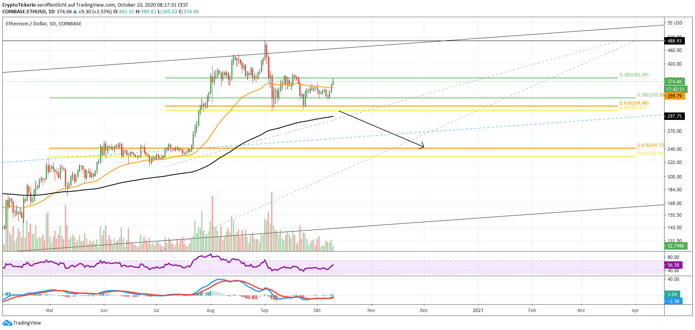Select the Ethereum / Dollar chart title
This screenshot has height=330, width=695.
tap(43, 24)
